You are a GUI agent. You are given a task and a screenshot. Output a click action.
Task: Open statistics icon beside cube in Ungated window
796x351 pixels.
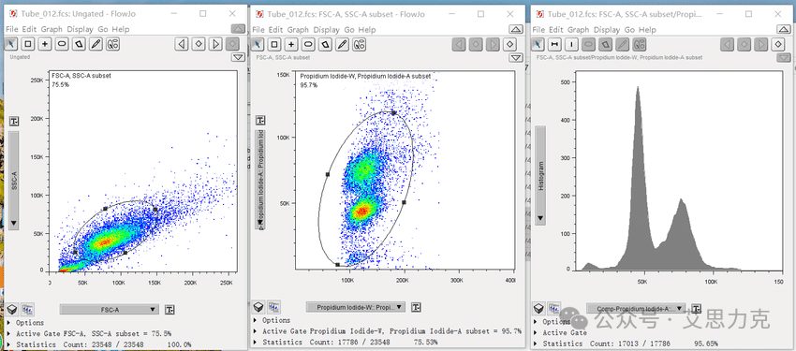27,309
